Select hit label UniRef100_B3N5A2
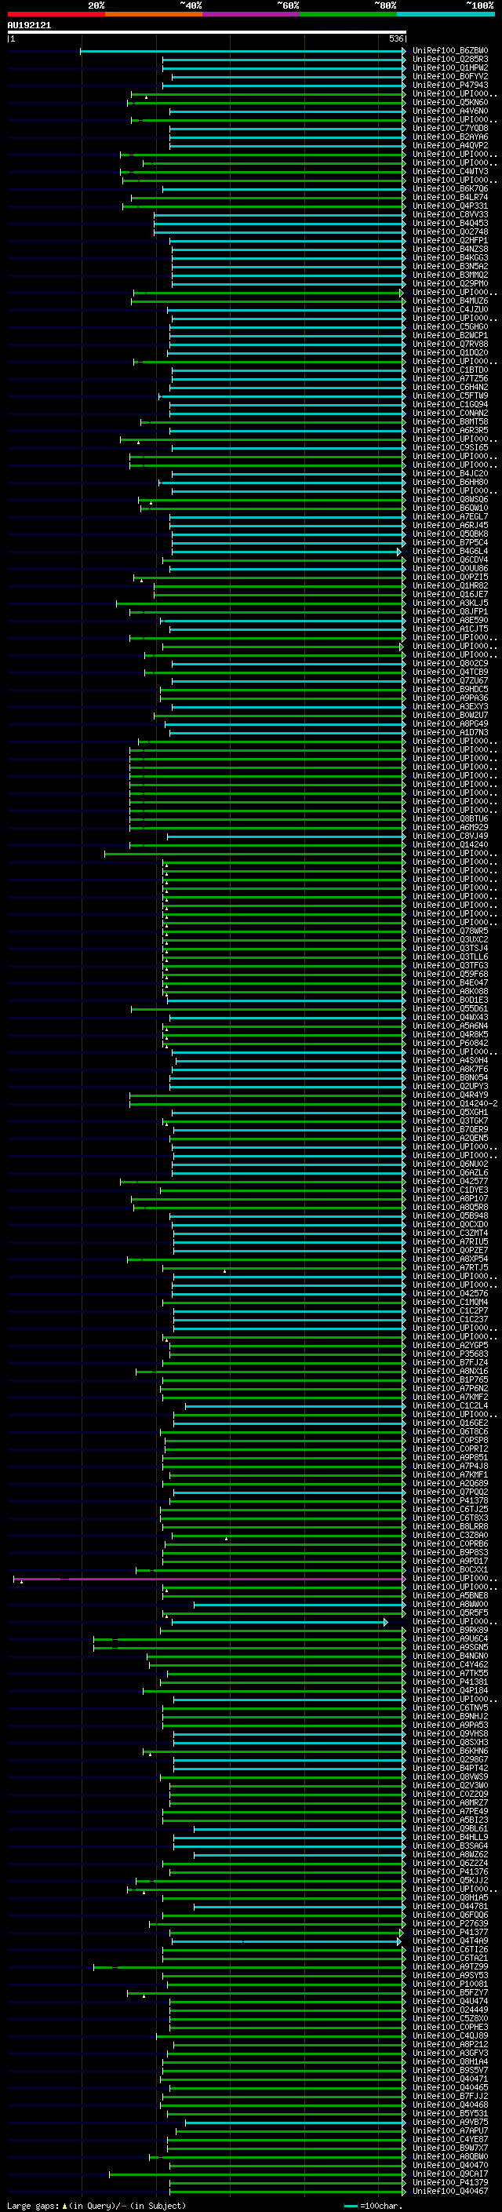Screen dimensions: 502x2212 (x=450, y=266)
